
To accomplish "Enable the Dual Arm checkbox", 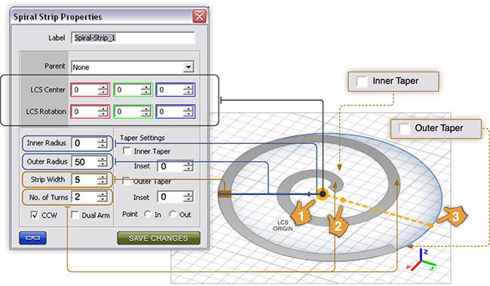I will click(x=75, y=215).
